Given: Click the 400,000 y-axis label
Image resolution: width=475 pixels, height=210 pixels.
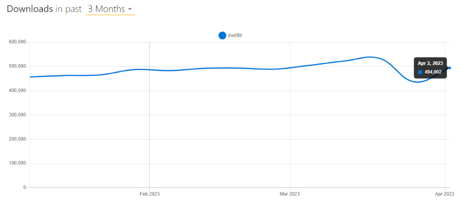Looking at the screenshot, I should tap(17, 91).
